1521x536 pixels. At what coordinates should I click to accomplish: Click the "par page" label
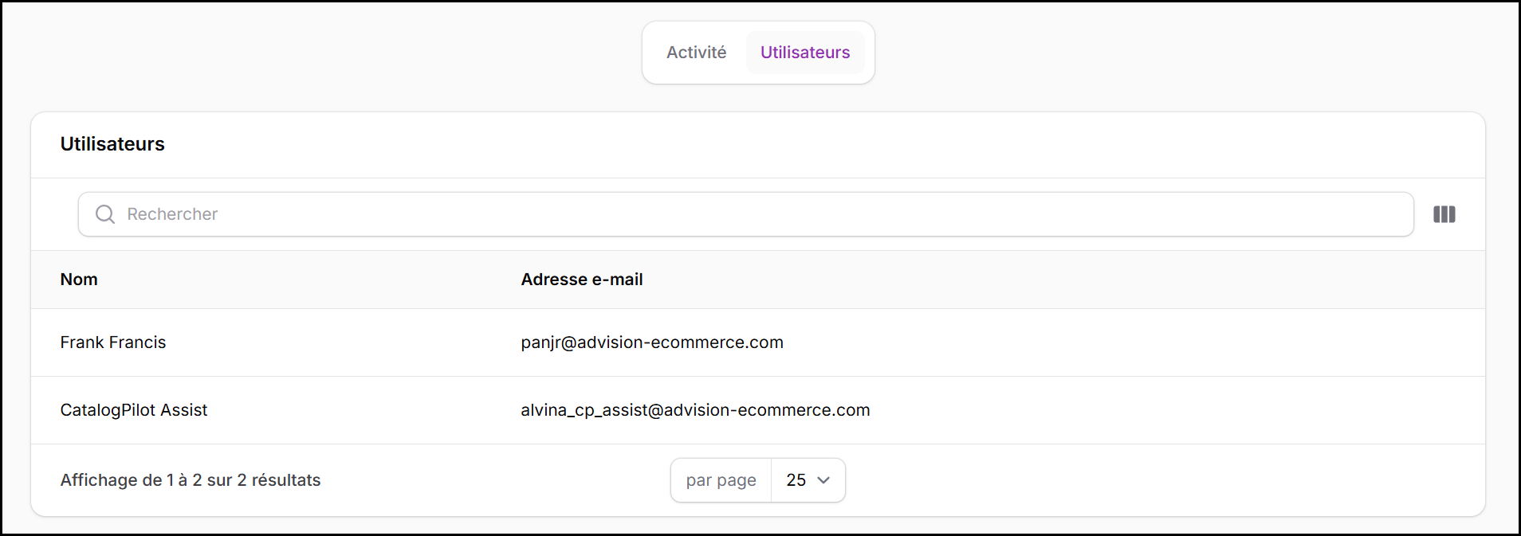coord(721,480)
